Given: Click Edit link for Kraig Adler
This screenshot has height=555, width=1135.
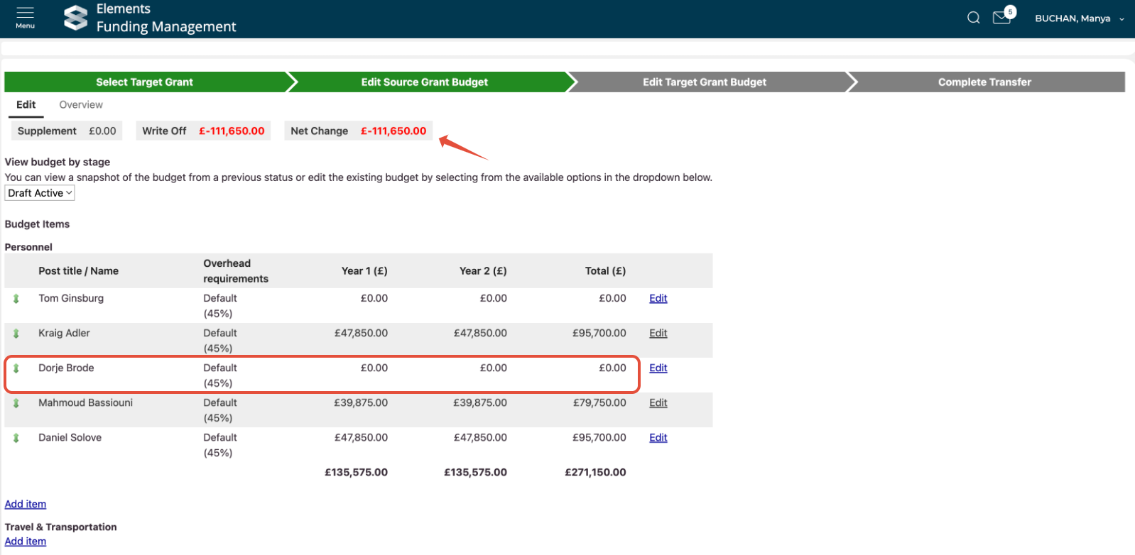Looking at the screenshot, I should tap(658, 333).
